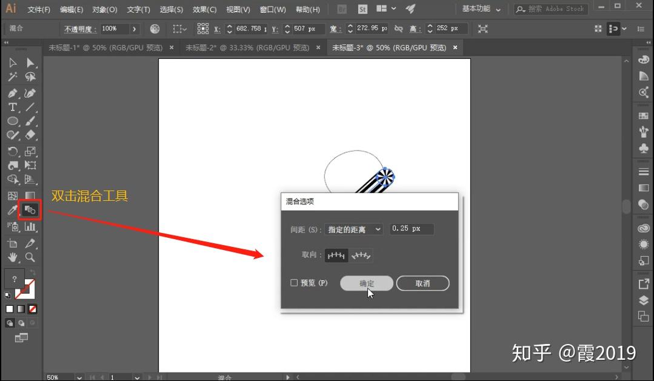Select the Gradient tool

tap(30, 196)
